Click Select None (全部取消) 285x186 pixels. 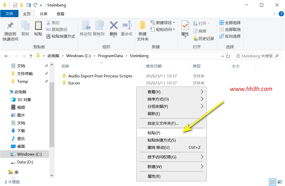pos(230,29)
